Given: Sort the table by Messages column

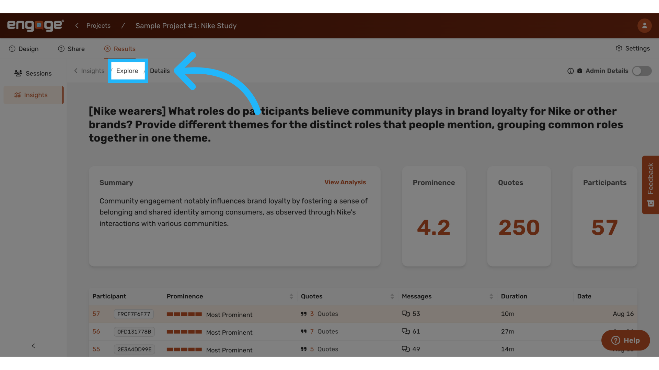Looking at the screenshot, I should point(491,296).
